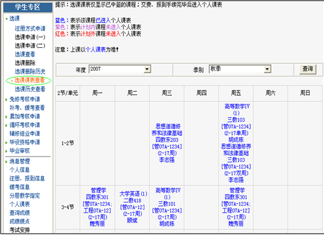Screen dimensions: 324x235
Task: Collapse the 选课 section triangle
Action: coord(7,19)
